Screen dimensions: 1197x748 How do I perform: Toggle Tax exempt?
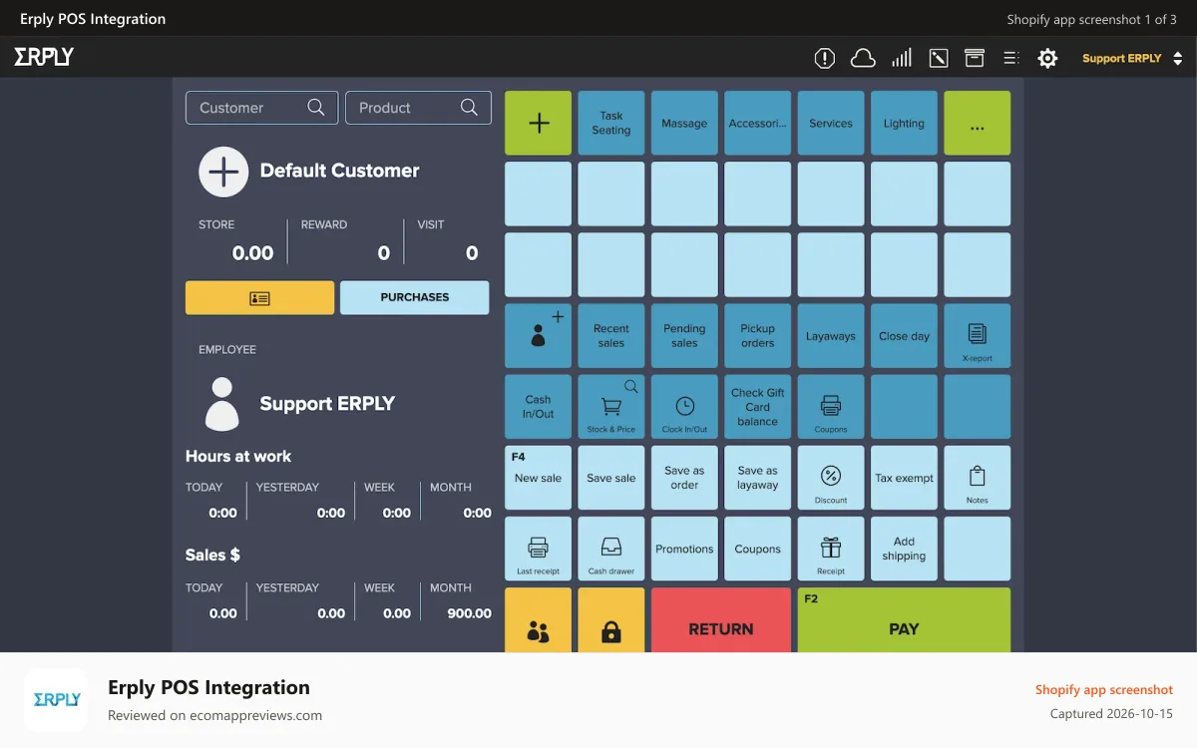pyautogui.click(x=904, y=478)
